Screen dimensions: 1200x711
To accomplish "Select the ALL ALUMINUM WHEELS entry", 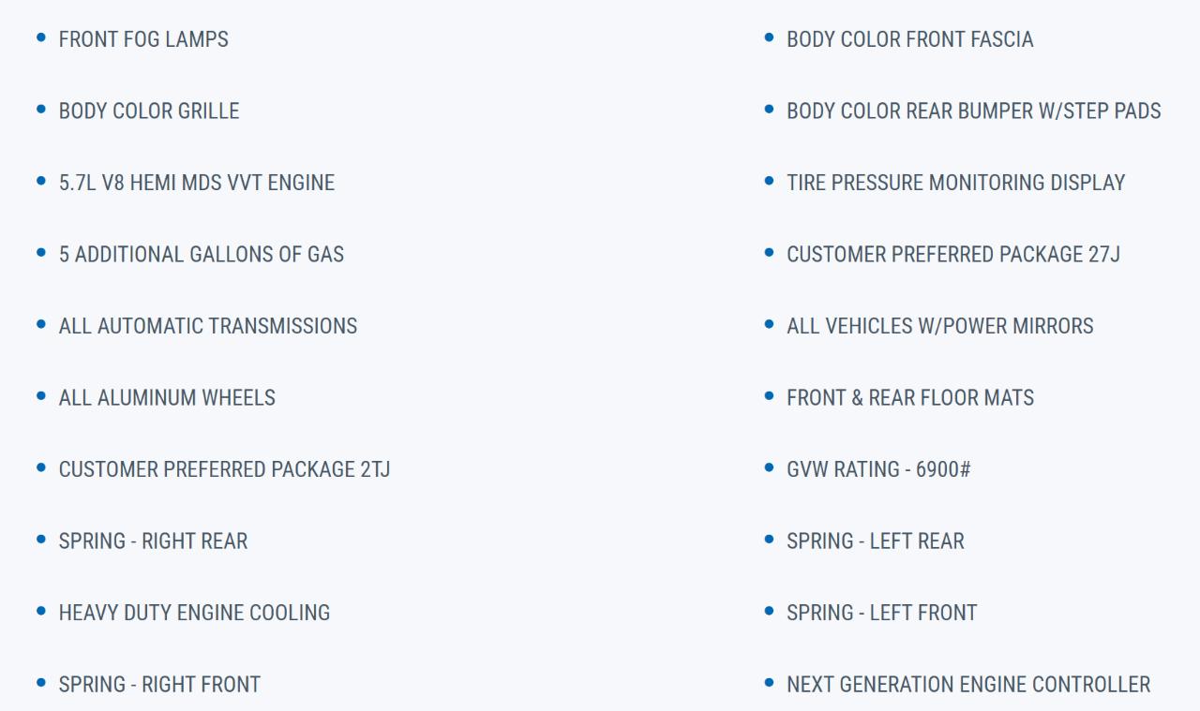I will [x=167, y=397].
